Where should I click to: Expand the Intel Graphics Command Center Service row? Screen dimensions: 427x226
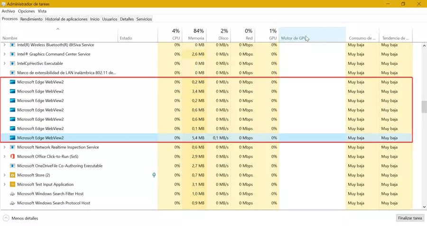pyautogui.click(x=4, y=54)
